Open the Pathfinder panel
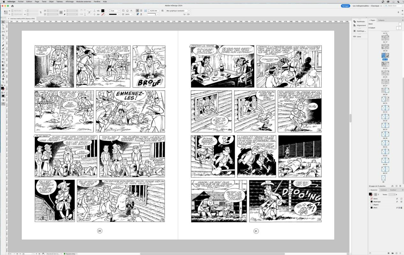 point(359,22)
